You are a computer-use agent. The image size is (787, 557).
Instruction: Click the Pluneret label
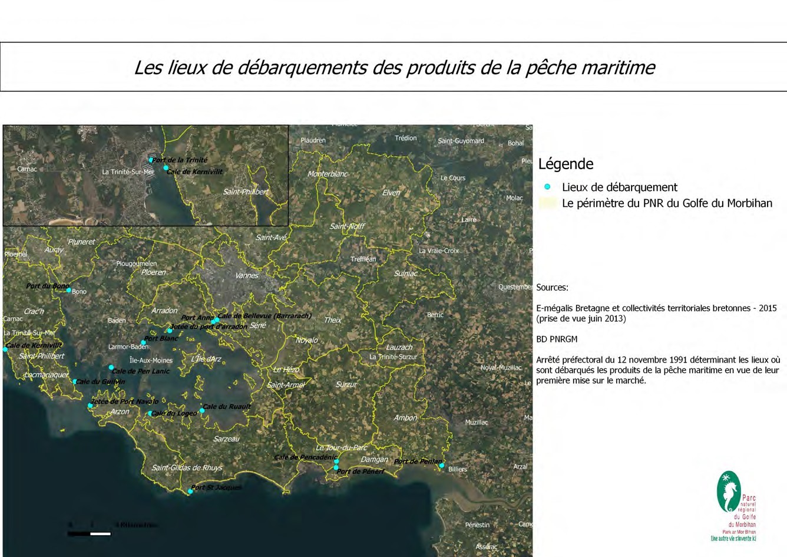81,242
